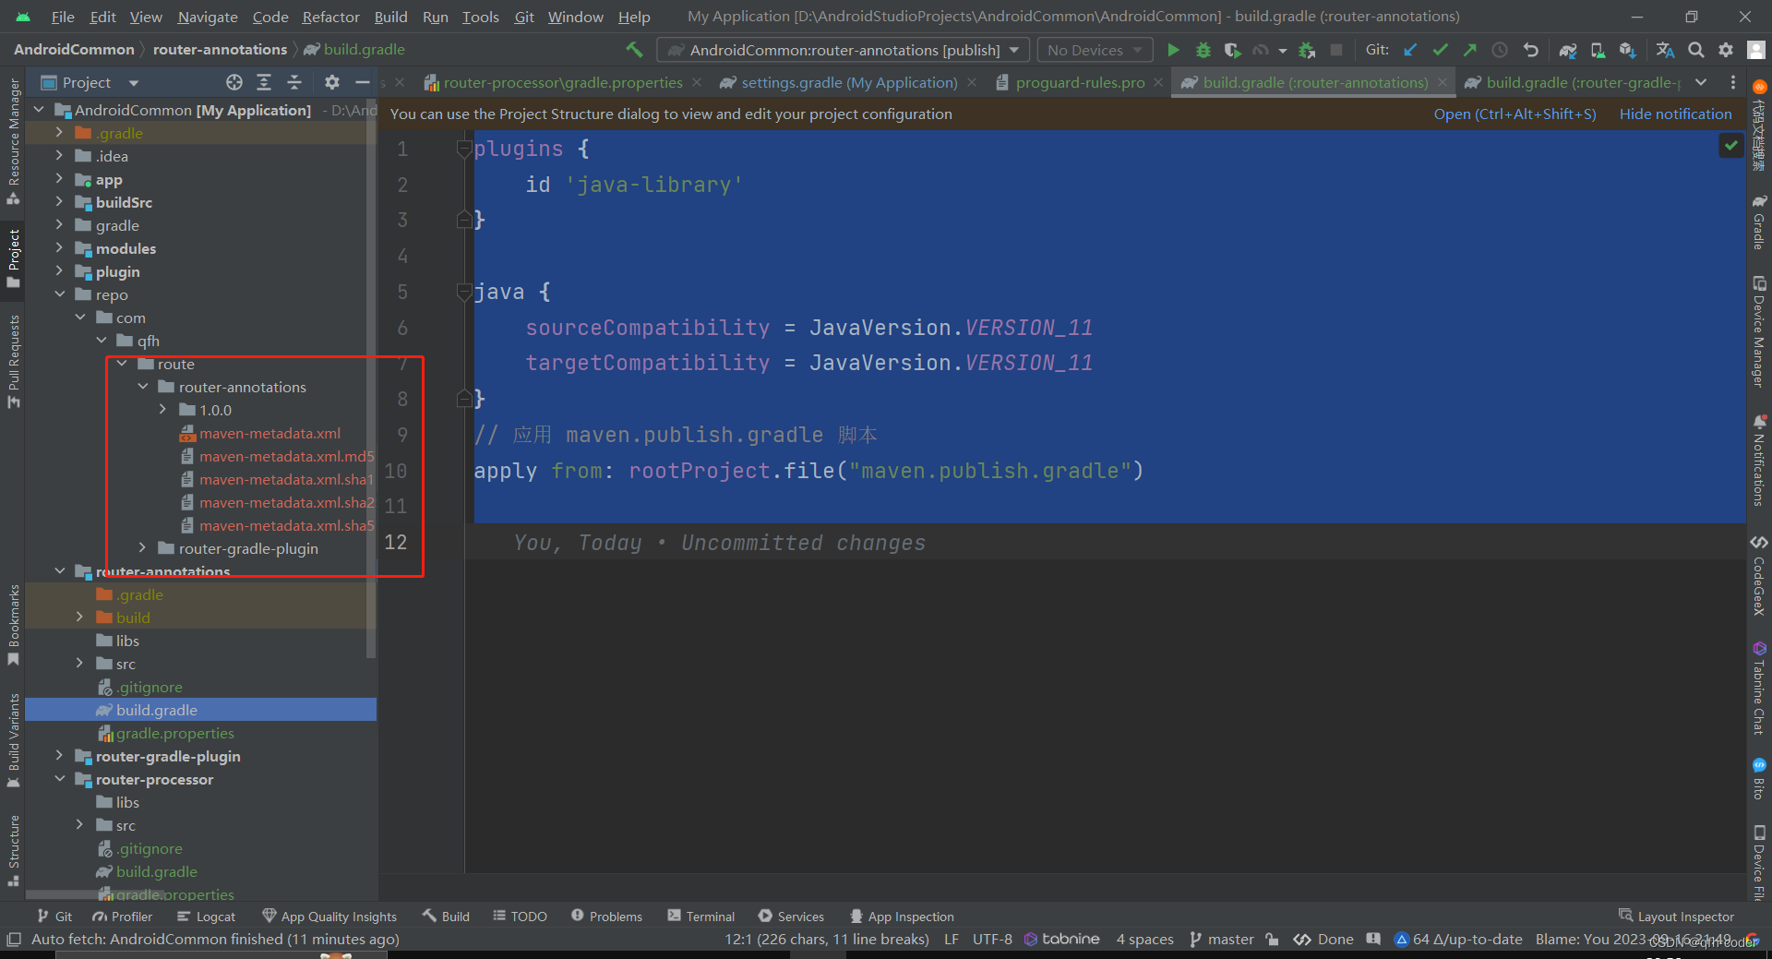Click the 4 spaces indent setting
Screen dimensions: 1772x959
1144,940
